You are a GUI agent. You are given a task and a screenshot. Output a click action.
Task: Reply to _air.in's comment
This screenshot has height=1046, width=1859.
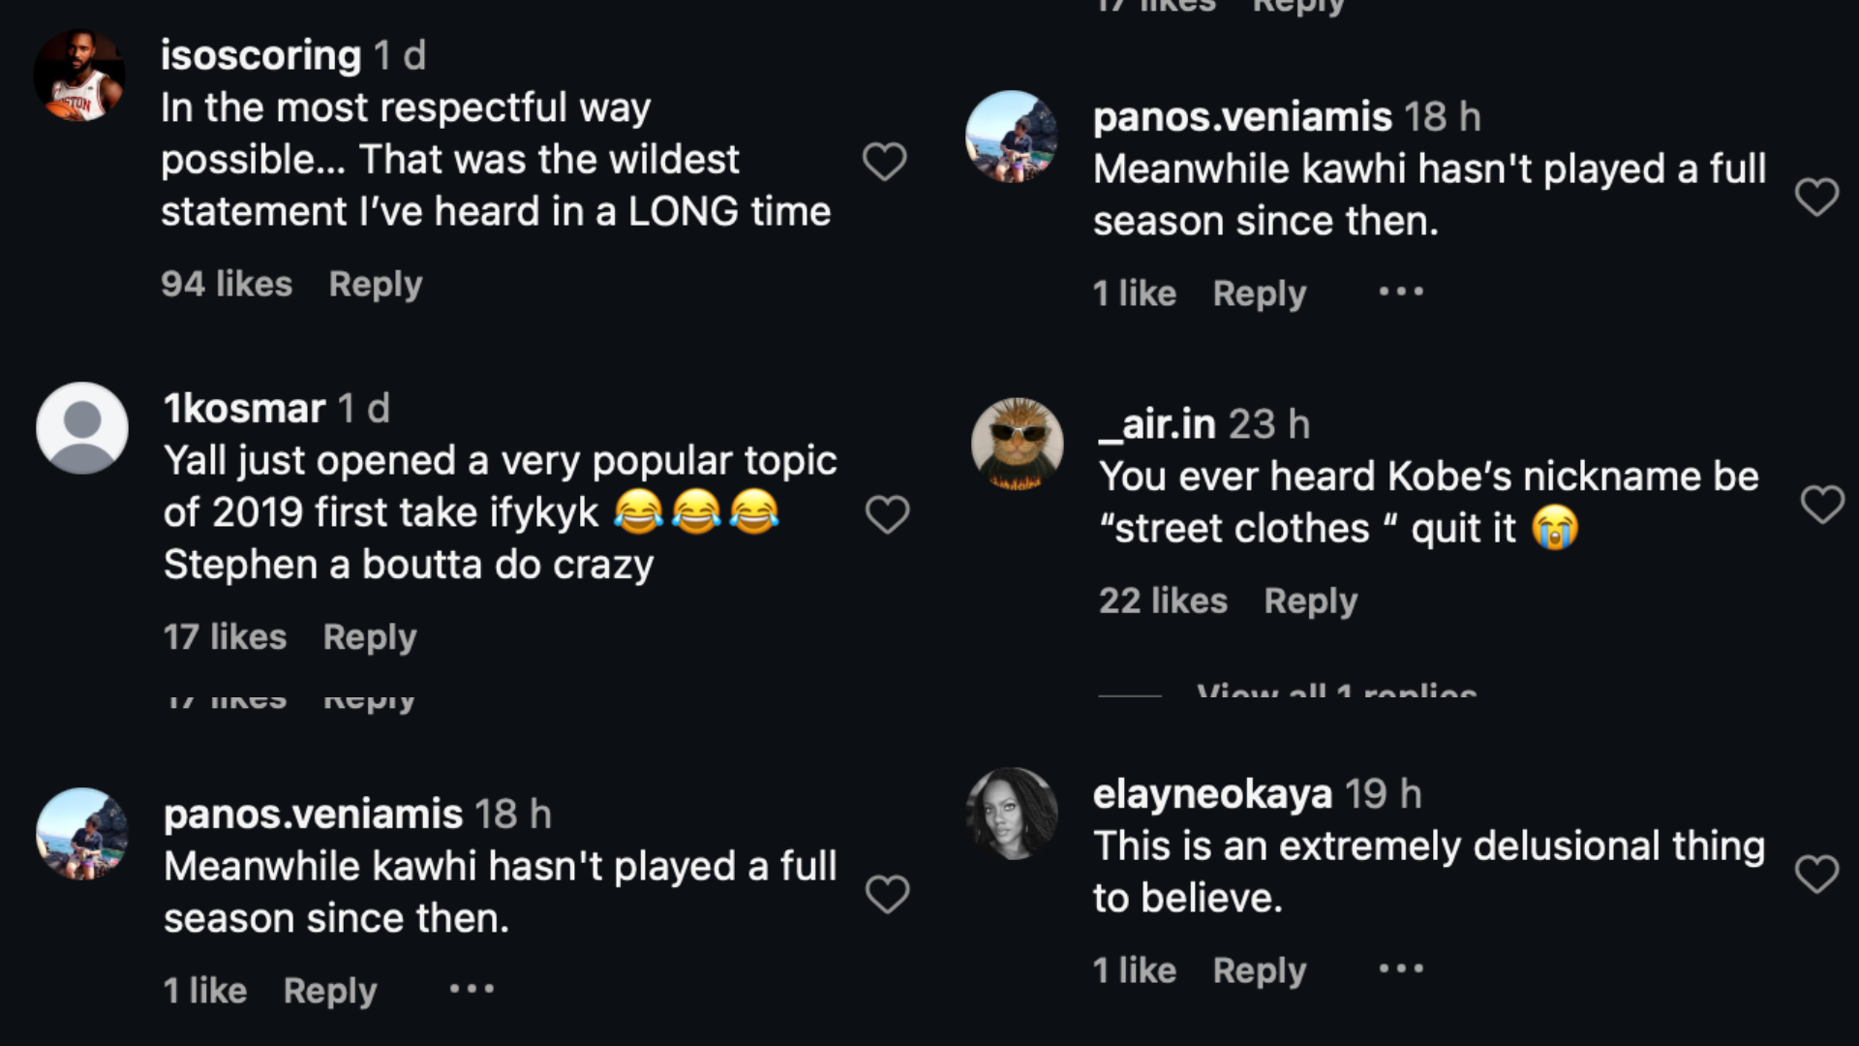[x=1311, y=601]
